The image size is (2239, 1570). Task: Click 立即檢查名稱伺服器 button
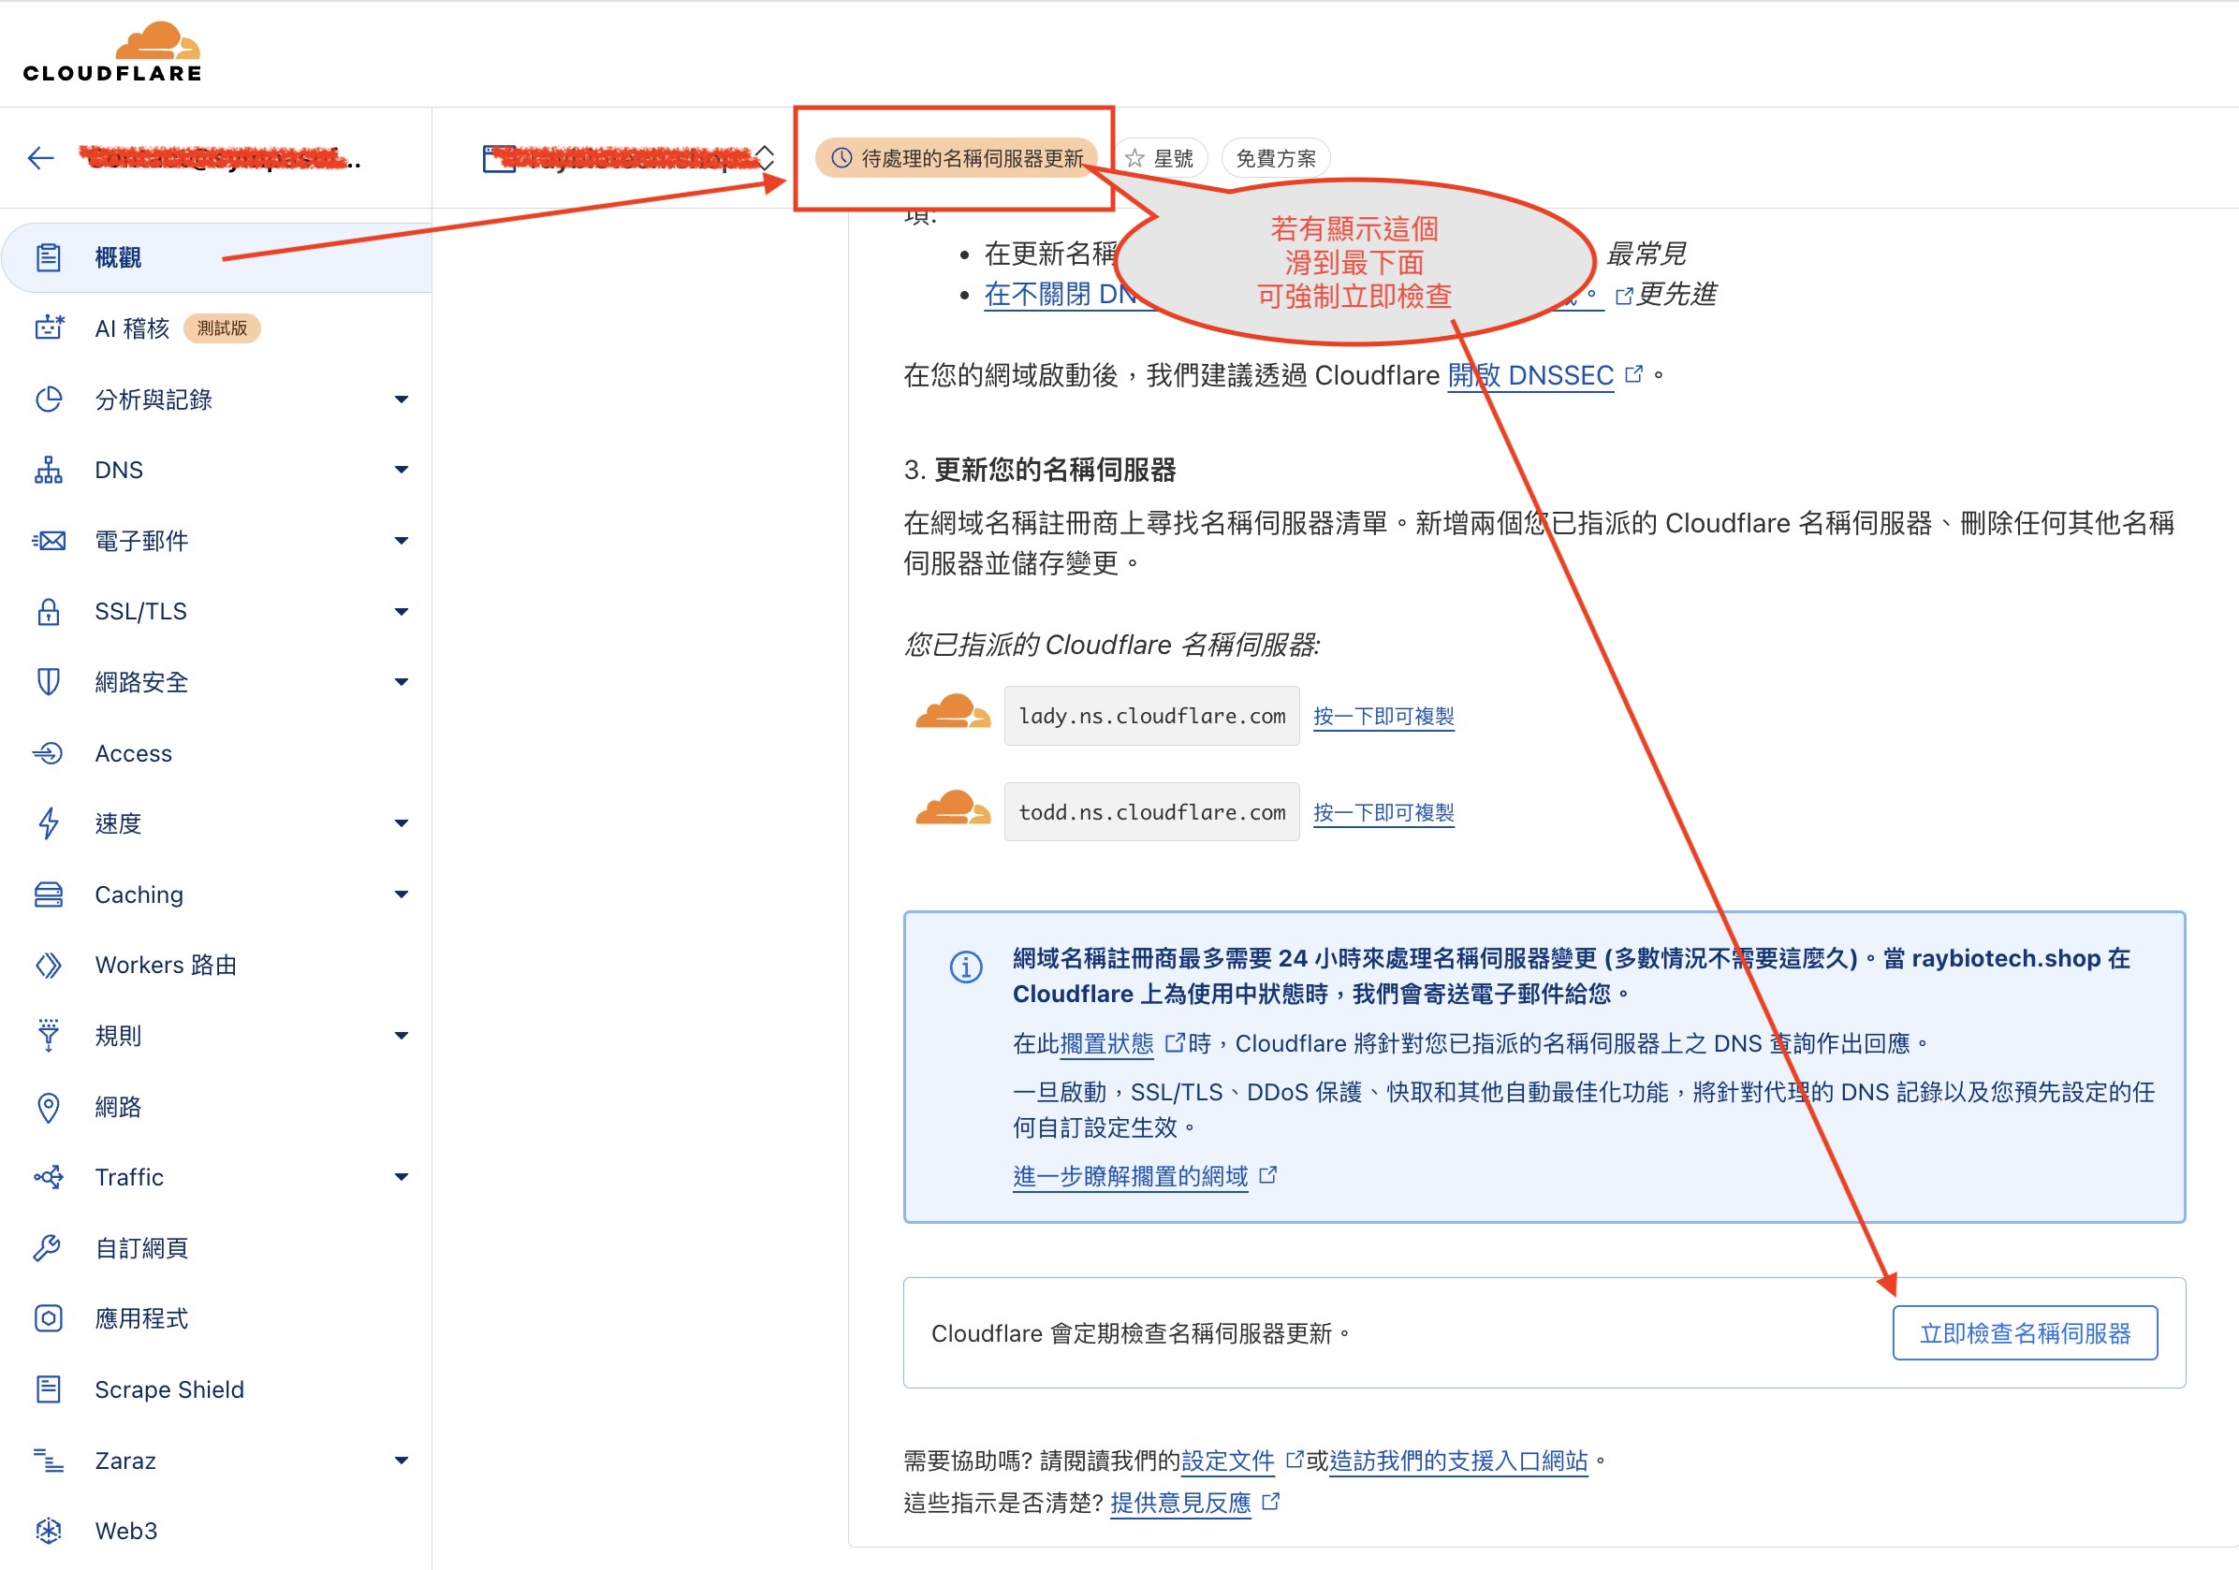pos(2025,1333)
